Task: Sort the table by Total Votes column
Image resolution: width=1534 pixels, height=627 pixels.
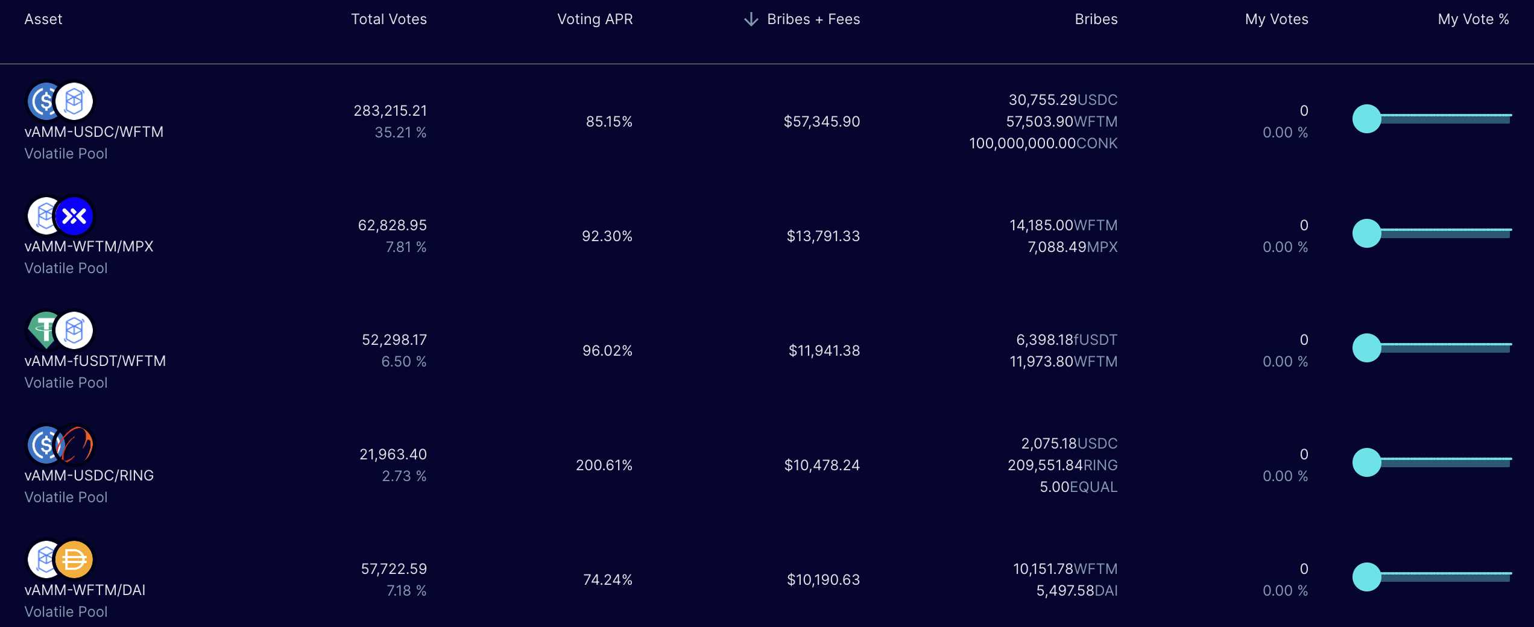Action: 388,19
